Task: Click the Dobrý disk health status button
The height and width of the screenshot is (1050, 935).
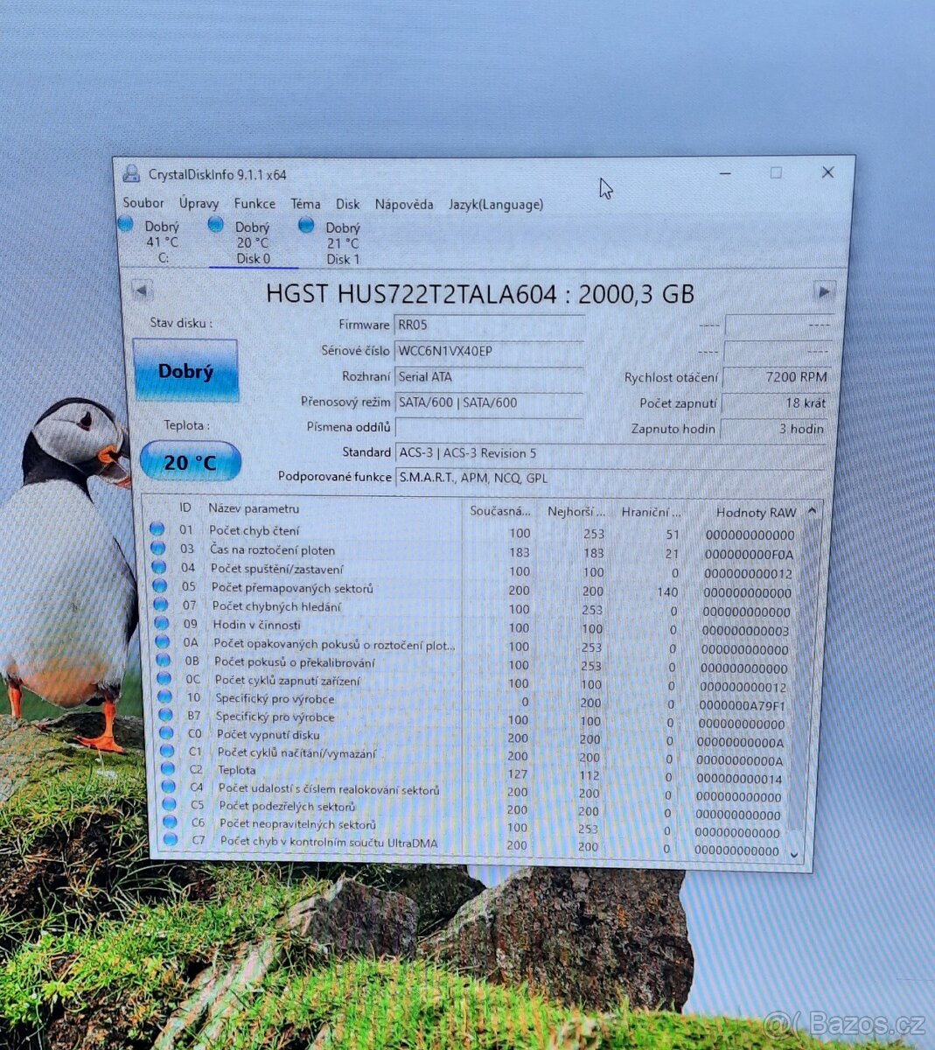Action: pyautogui.click(x=185, y=371)
